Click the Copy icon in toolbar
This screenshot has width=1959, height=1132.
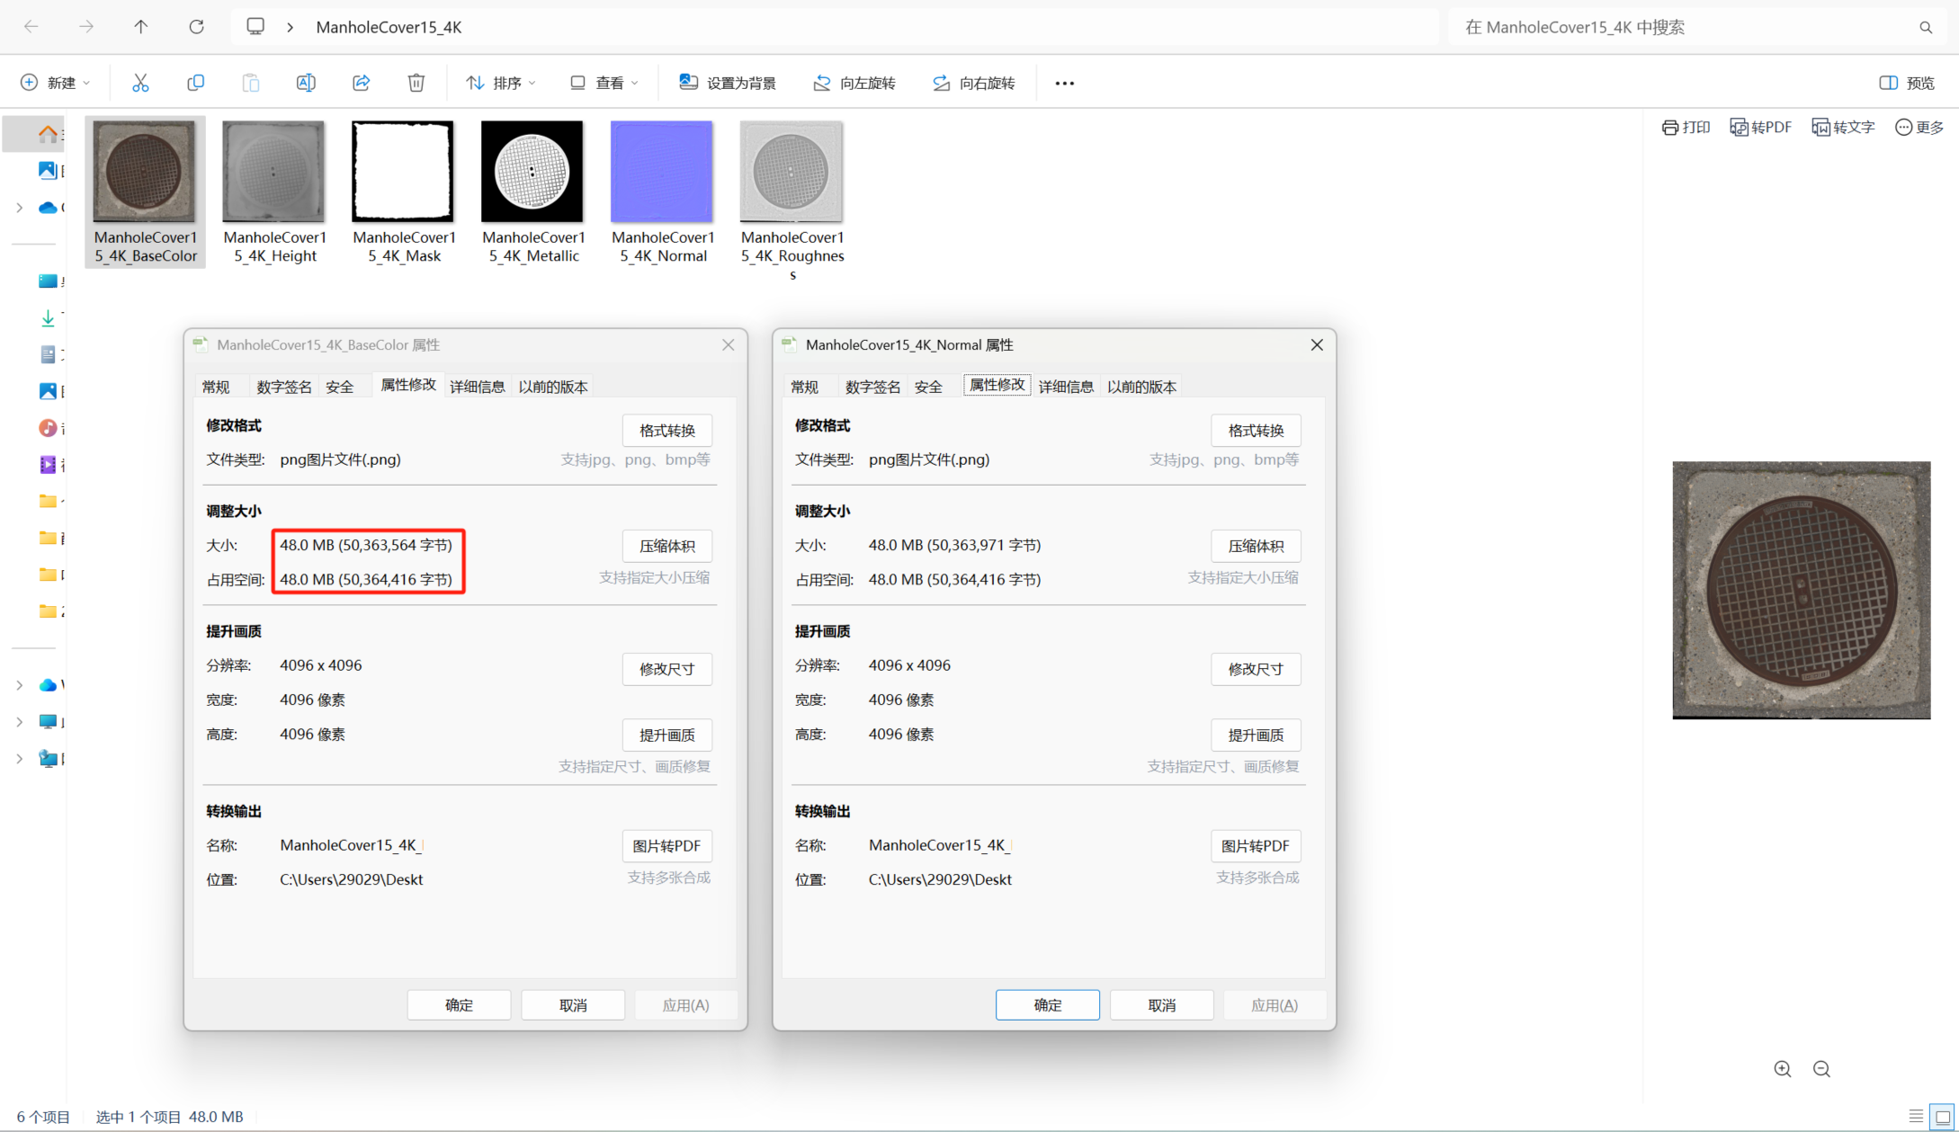click(x=195, y=83)
